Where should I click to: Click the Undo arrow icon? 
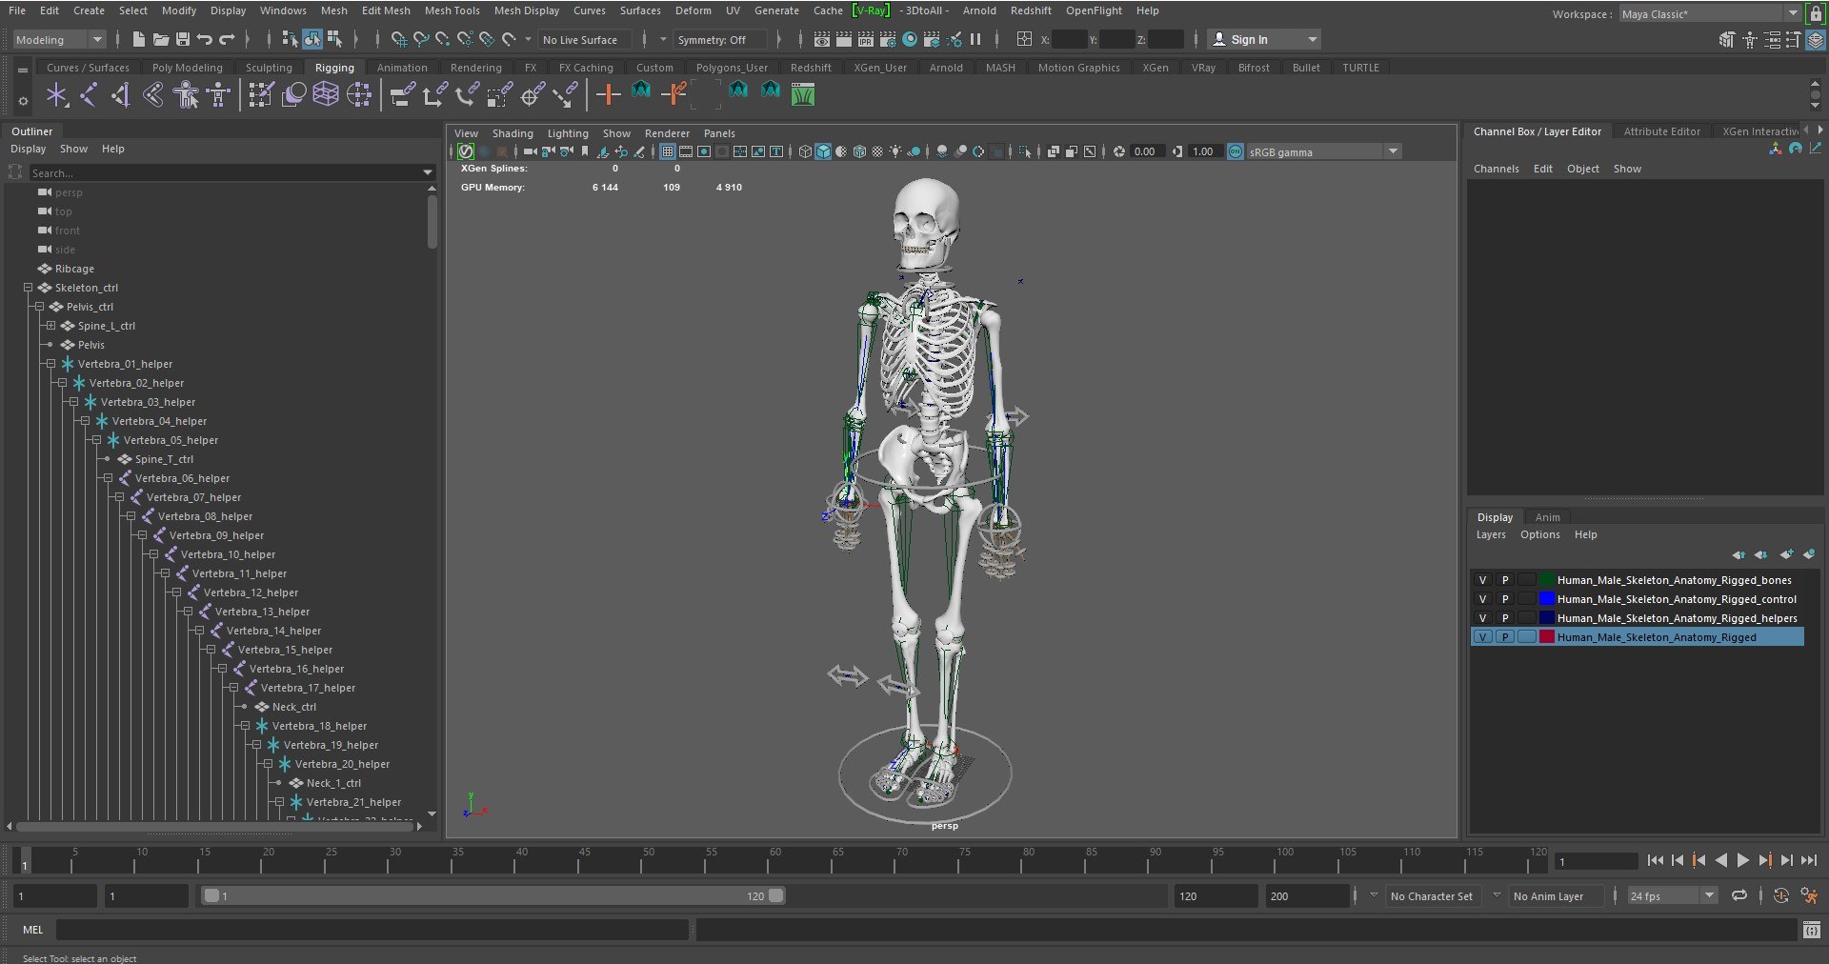point(205,39)
